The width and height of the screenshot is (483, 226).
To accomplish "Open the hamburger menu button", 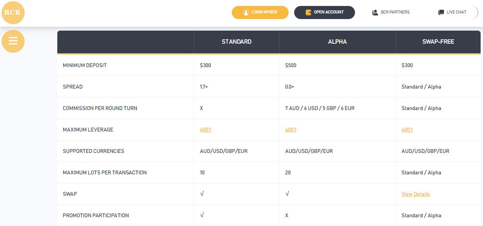I will (x=13, y=41).
